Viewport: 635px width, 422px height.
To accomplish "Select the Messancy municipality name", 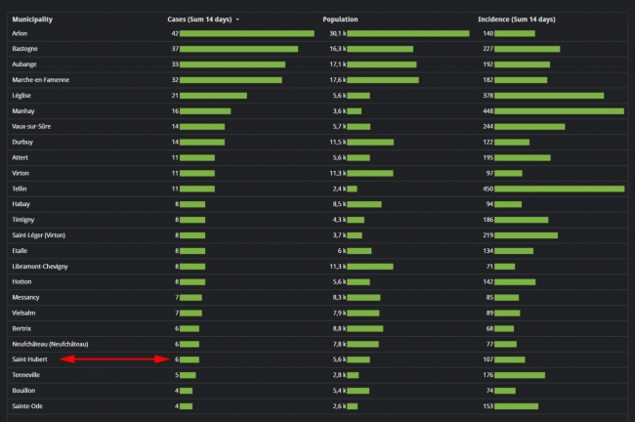I will click(x=25, y=297).
